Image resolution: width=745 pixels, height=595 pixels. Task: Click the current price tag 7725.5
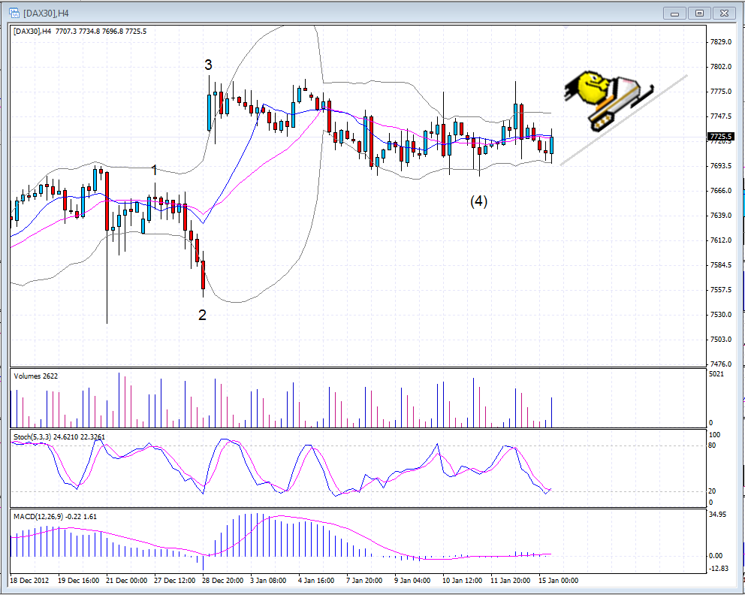(x=721, y=137)
